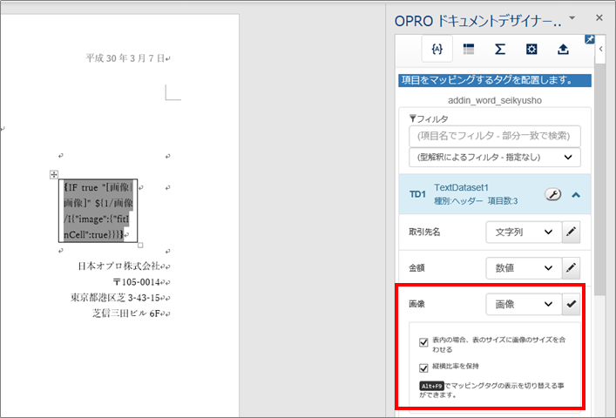Collapse the TextDataset1 section
616x418 pixels.
[x=575, y=194]
